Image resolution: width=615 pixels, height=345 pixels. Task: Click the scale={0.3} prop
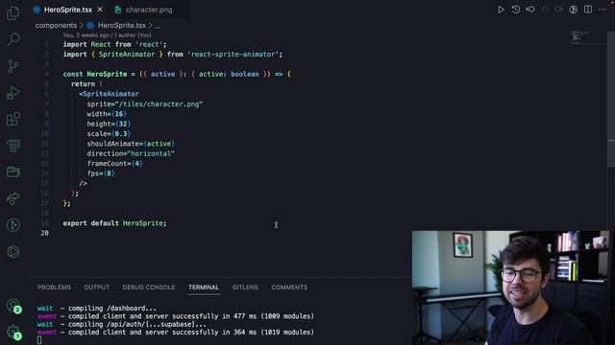pos(109,134)
